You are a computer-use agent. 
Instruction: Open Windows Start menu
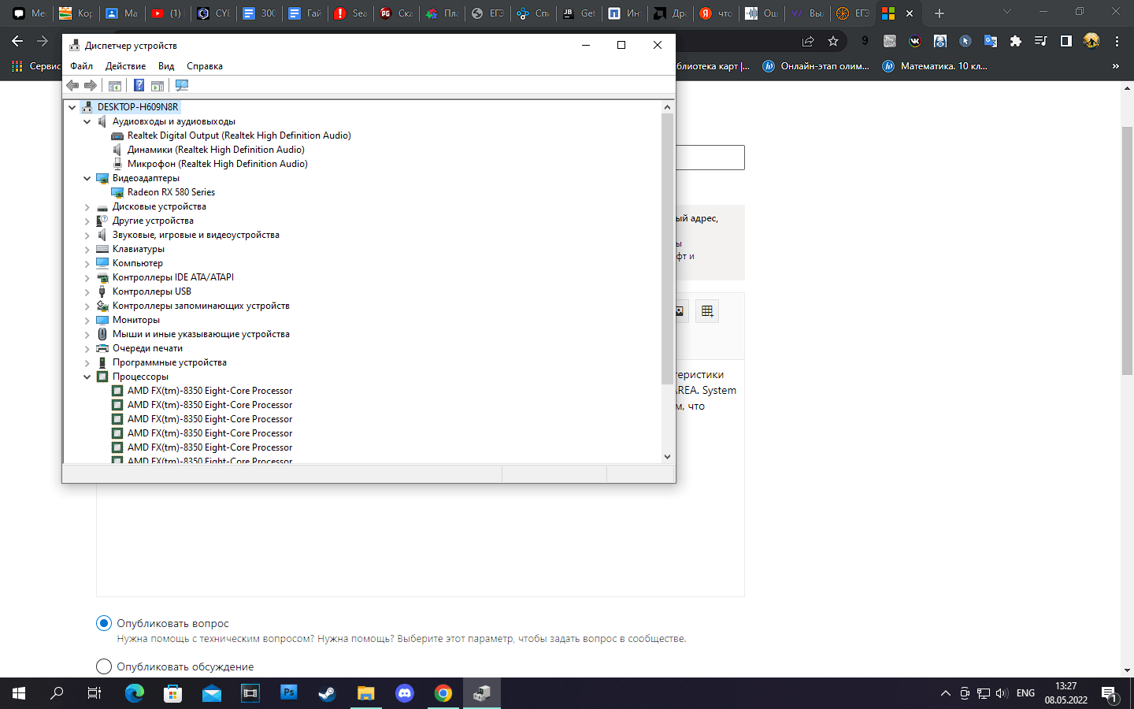pyautogui.click(x=19, y=693)
